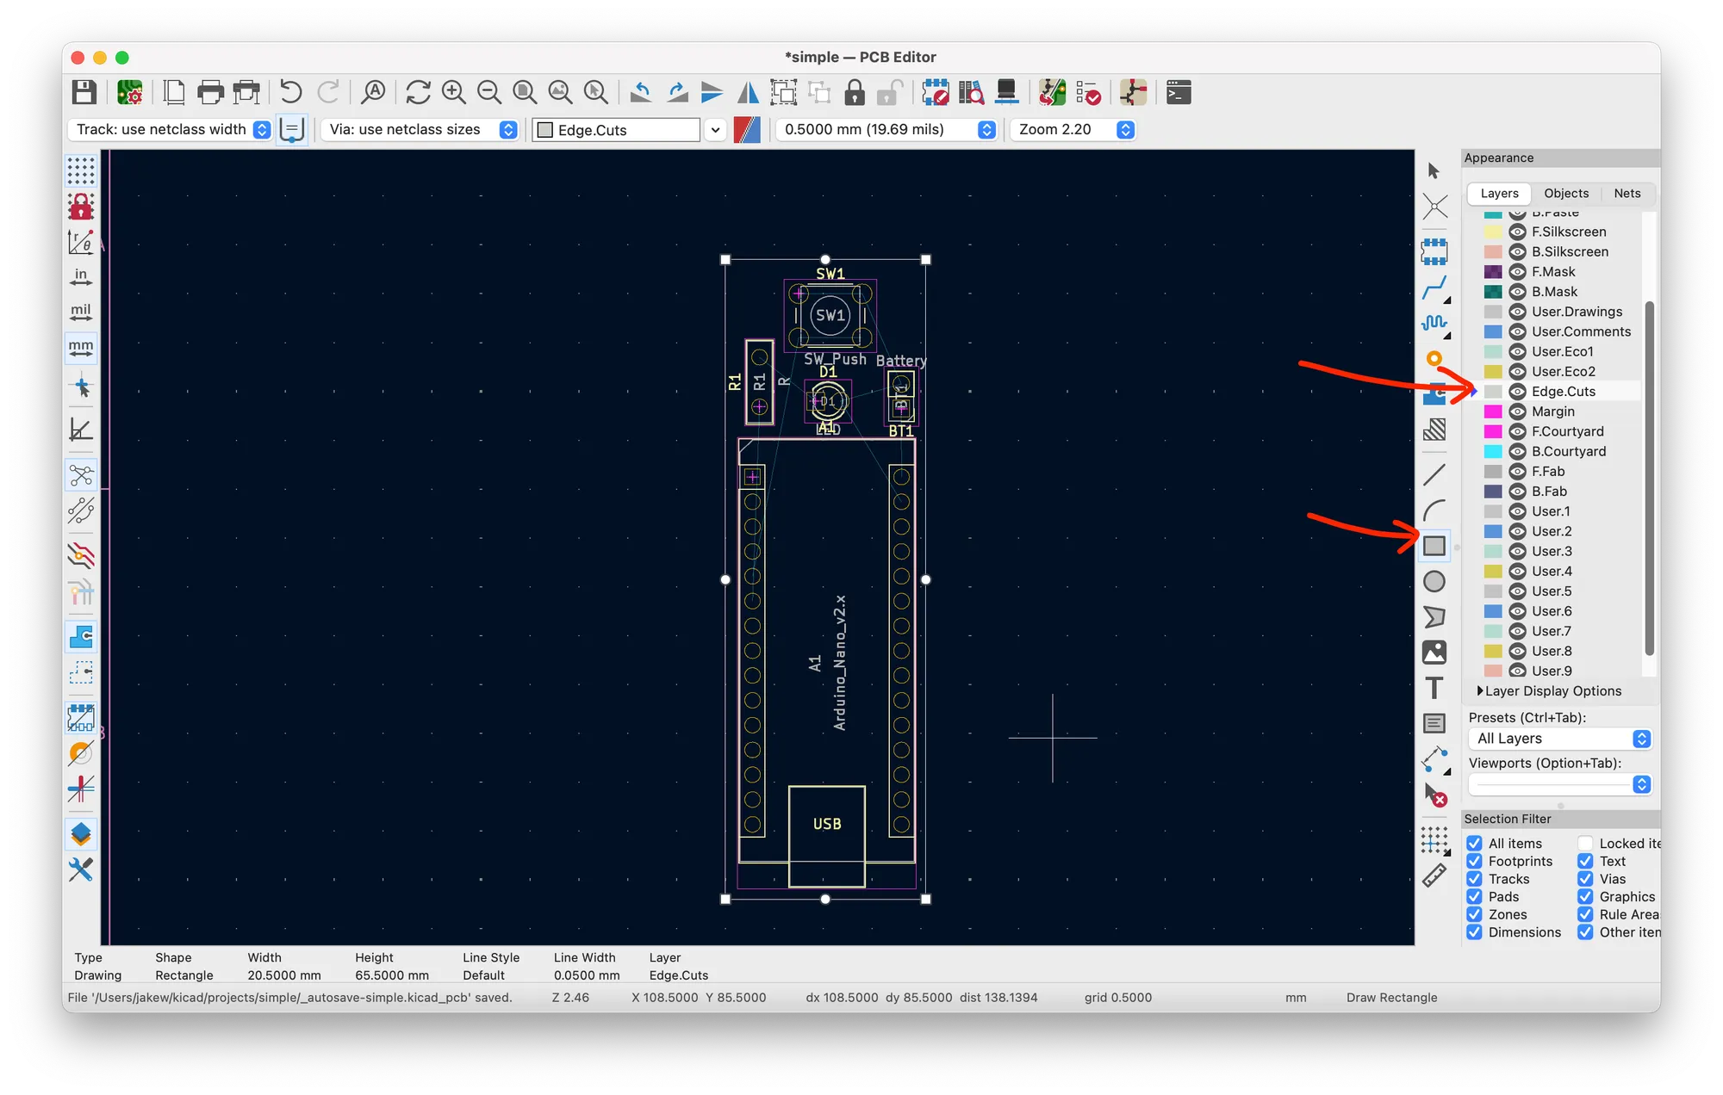This screenshot has height=1095, width=1723.
Task: Open the Edge.Cuts layer selector
Action: (628, 130)
